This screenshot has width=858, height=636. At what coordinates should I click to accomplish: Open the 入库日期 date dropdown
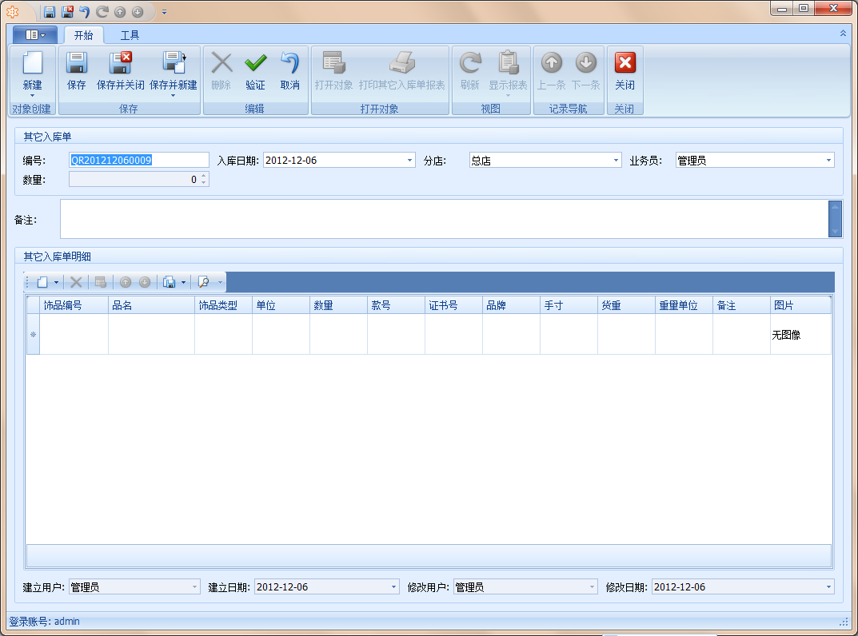tap(409, 161)
